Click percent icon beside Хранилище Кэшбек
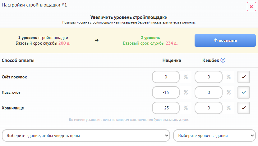This screenshot has width=258, height=146. [x=228, y=108]
